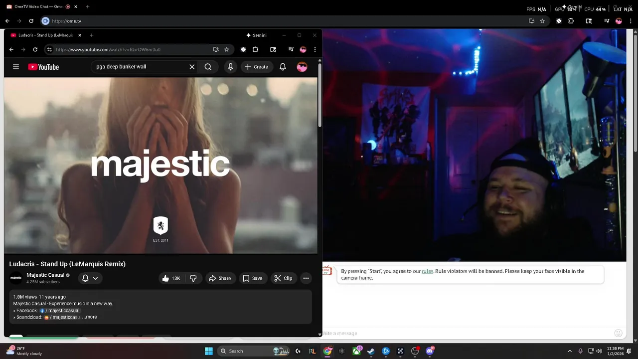Open a new tab in OmeTV window
The image size is (638, 359).
(x=88, y=7)
